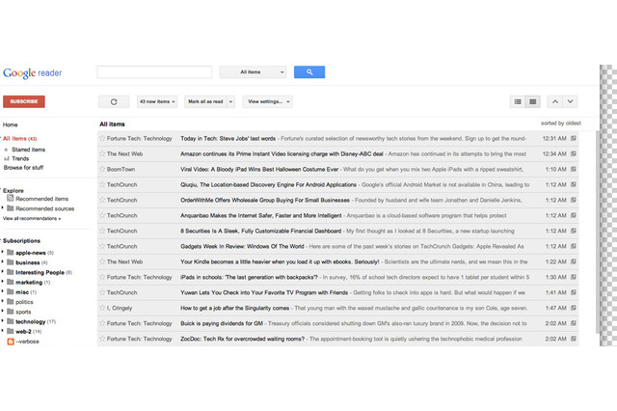Open 'Your Kindle becomes a little heavier' headline

point(280,261)
